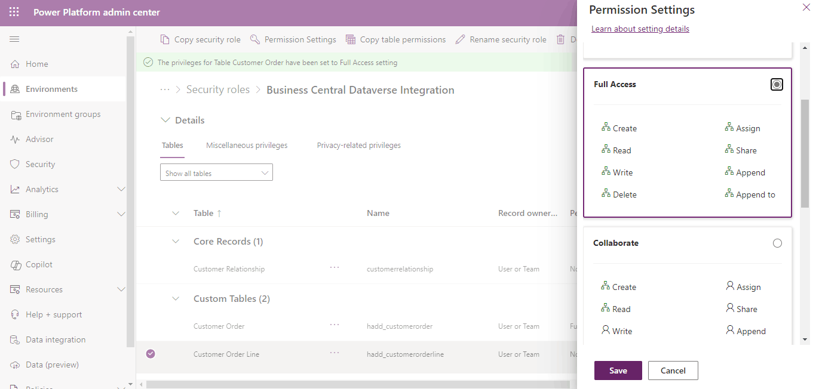Collapse the Core Records group

click(x=176, y=242)
